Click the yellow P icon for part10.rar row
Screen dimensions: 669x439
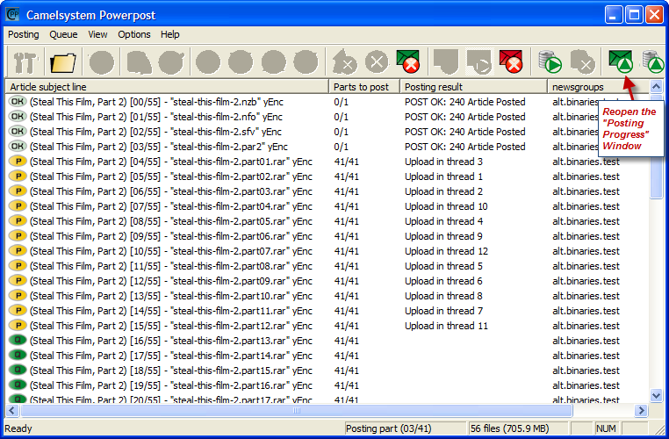[x=18, y=296]
